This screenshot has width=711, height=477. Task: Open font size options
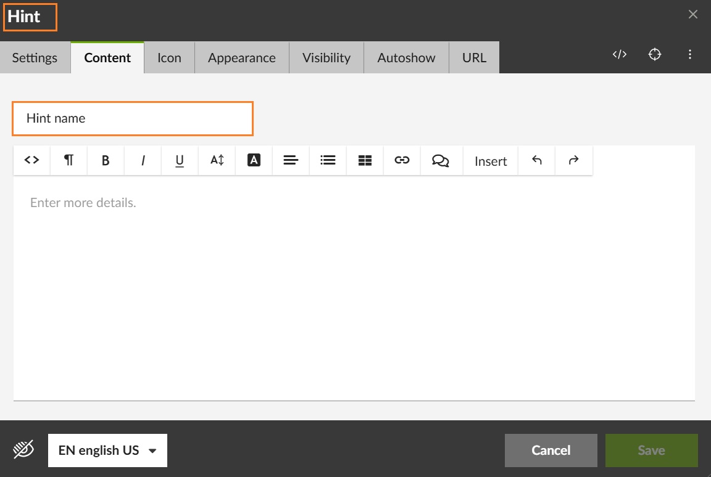click(217, 160)
